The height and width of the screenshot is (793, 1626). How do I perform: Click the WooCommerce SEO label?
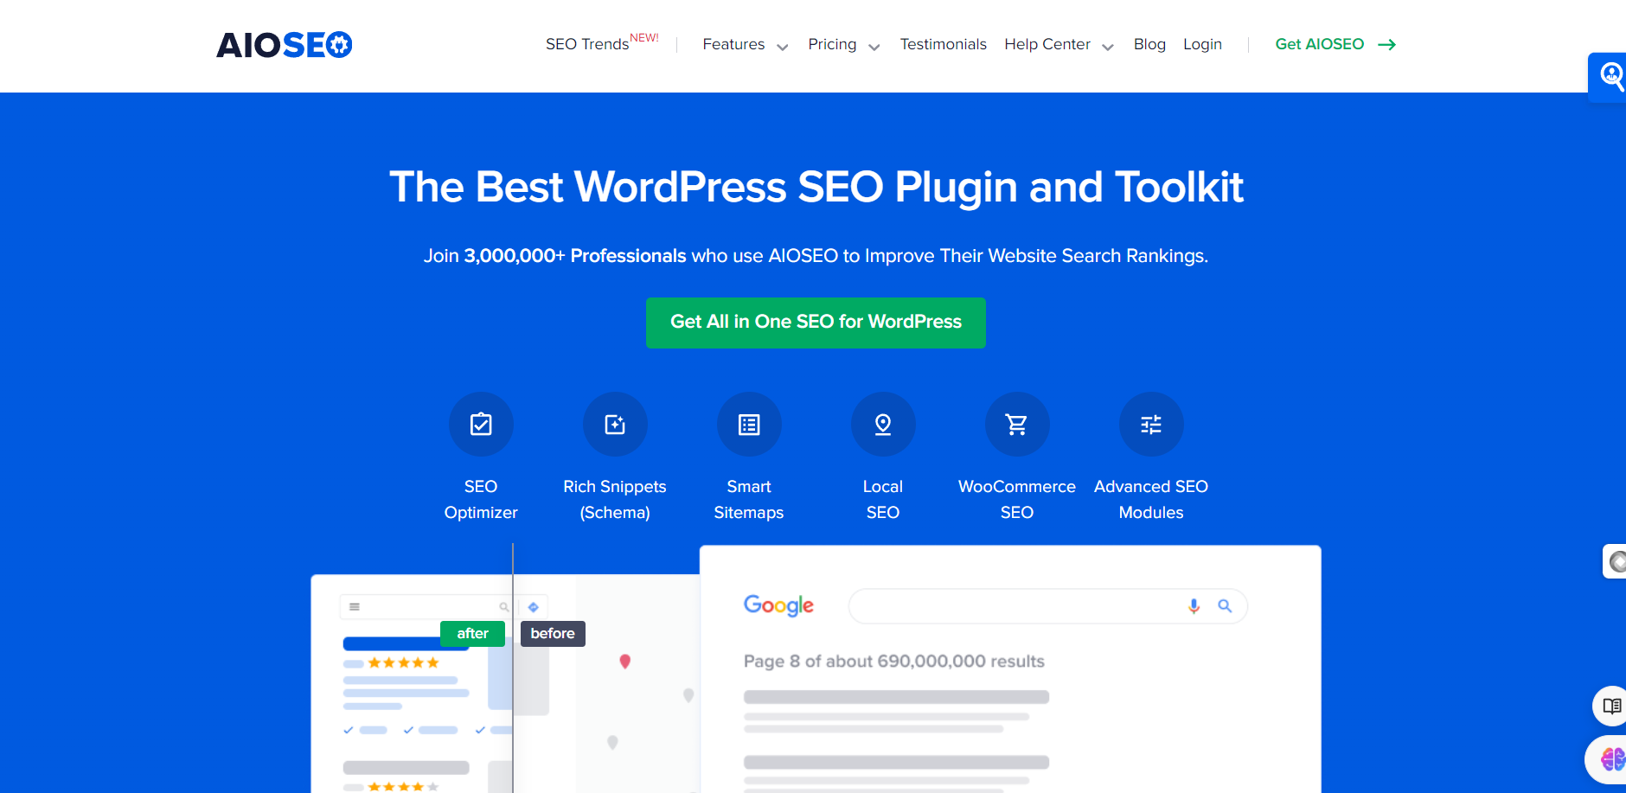point(1017,500)
